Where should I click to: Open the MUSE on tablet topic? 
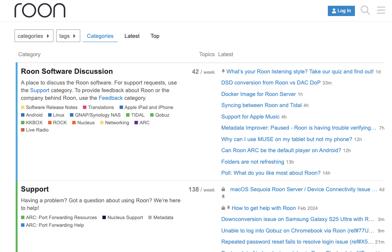point(287,139)
